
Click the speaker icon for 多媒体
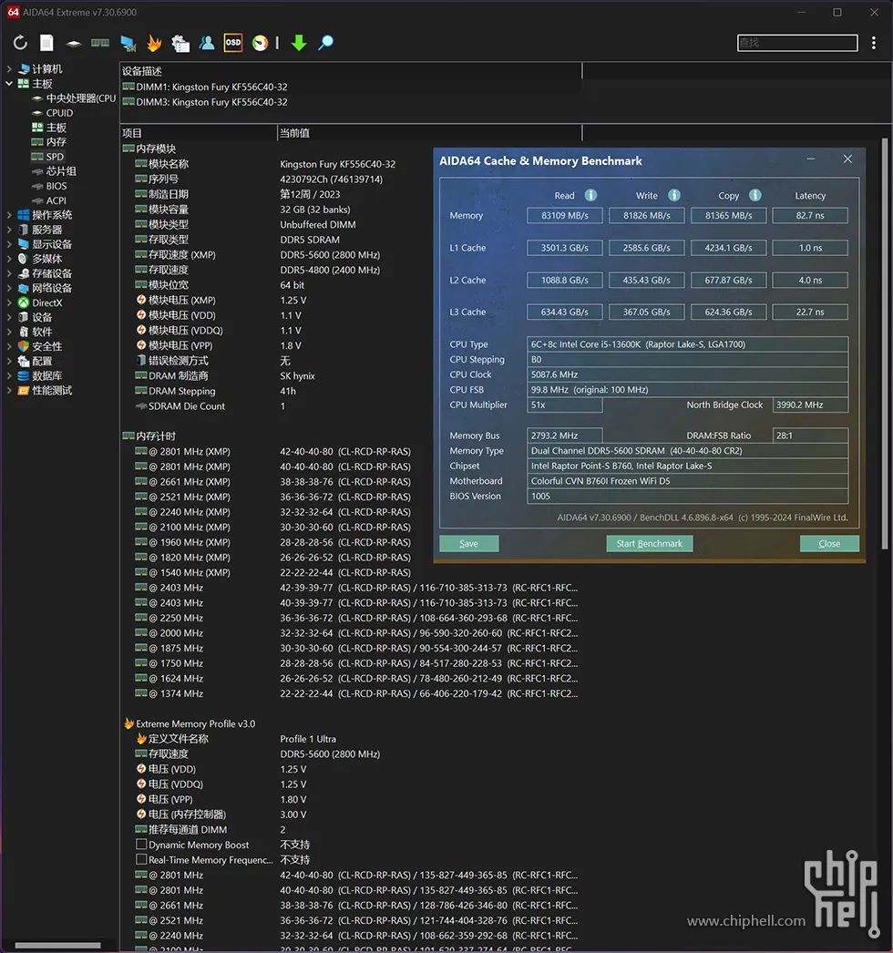[24, 259]
